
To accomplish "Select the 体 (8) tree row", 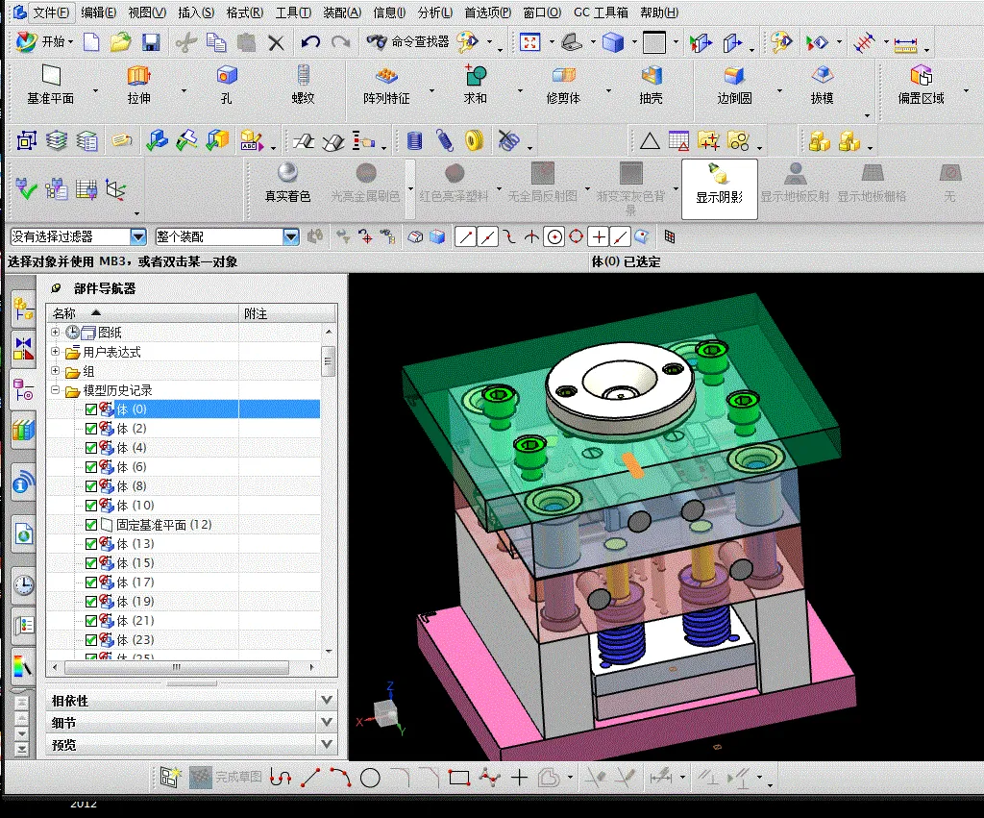I will [184, 486].
